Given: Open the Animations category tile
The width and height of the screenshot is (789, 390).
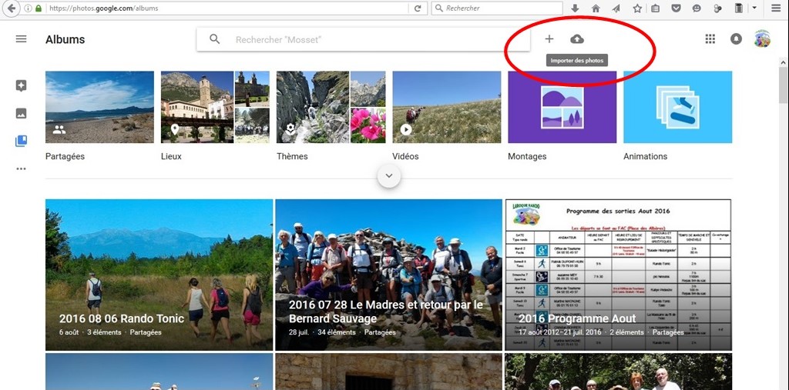Looking at the screenshot, I should coord(677,107).
